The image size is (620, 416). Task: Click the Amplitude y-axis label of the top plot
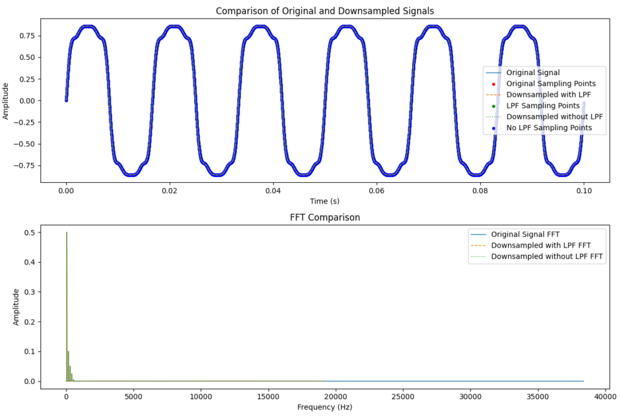point(6,101)
